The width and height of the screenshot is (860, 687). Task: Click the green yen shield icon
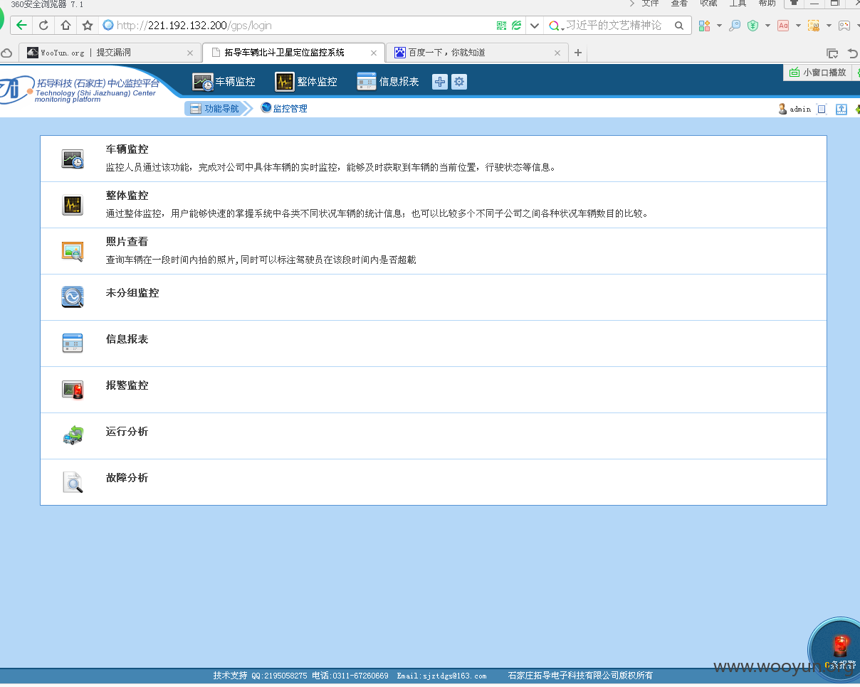(753, 26)
